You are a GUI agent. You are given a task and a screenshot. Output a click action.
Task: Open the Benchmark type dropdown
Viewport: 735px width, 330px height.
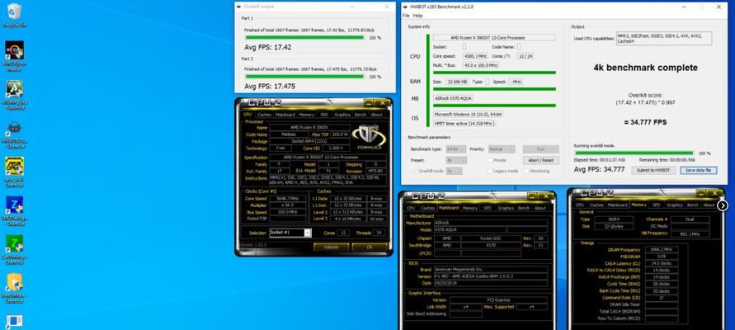click(456, 149)
